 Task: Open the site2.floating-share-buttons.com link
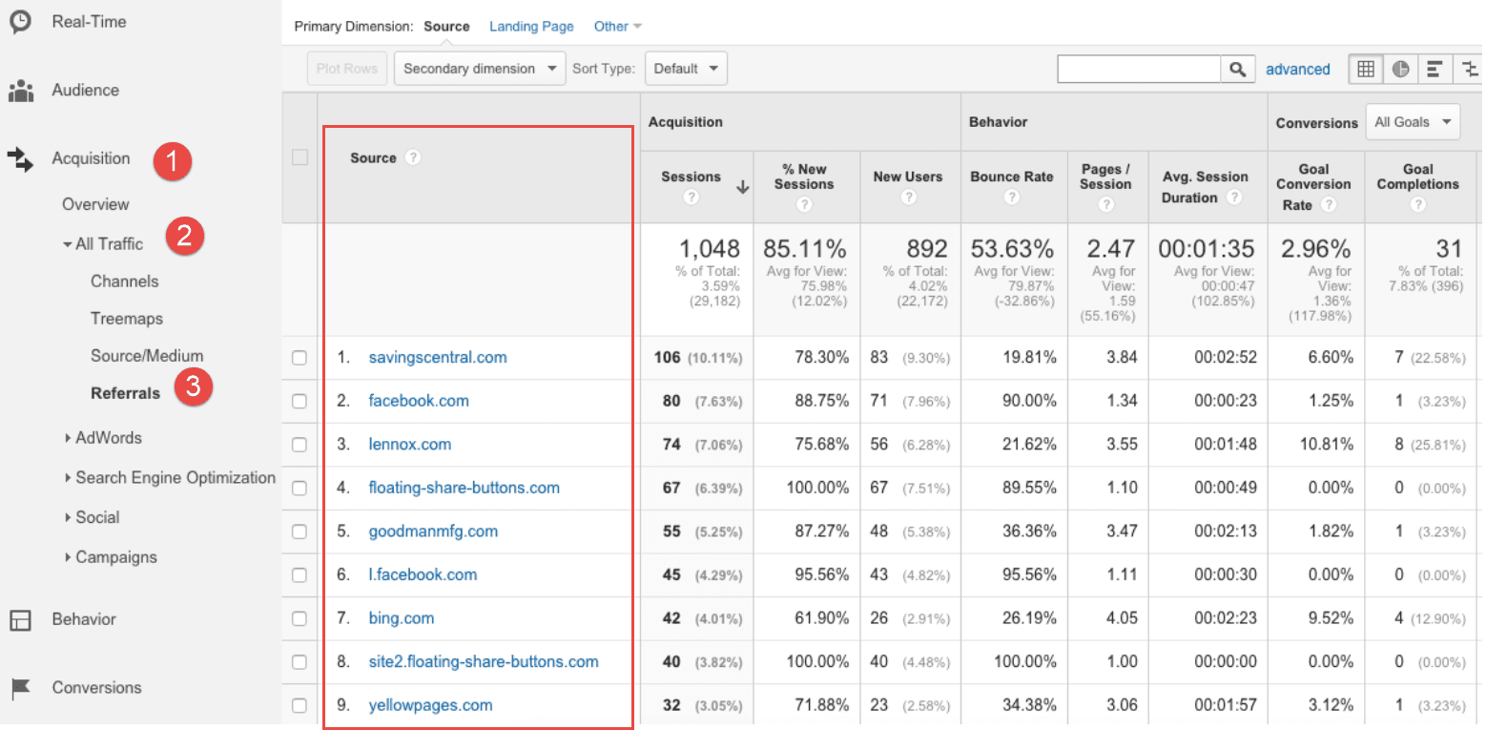[484, 662]
